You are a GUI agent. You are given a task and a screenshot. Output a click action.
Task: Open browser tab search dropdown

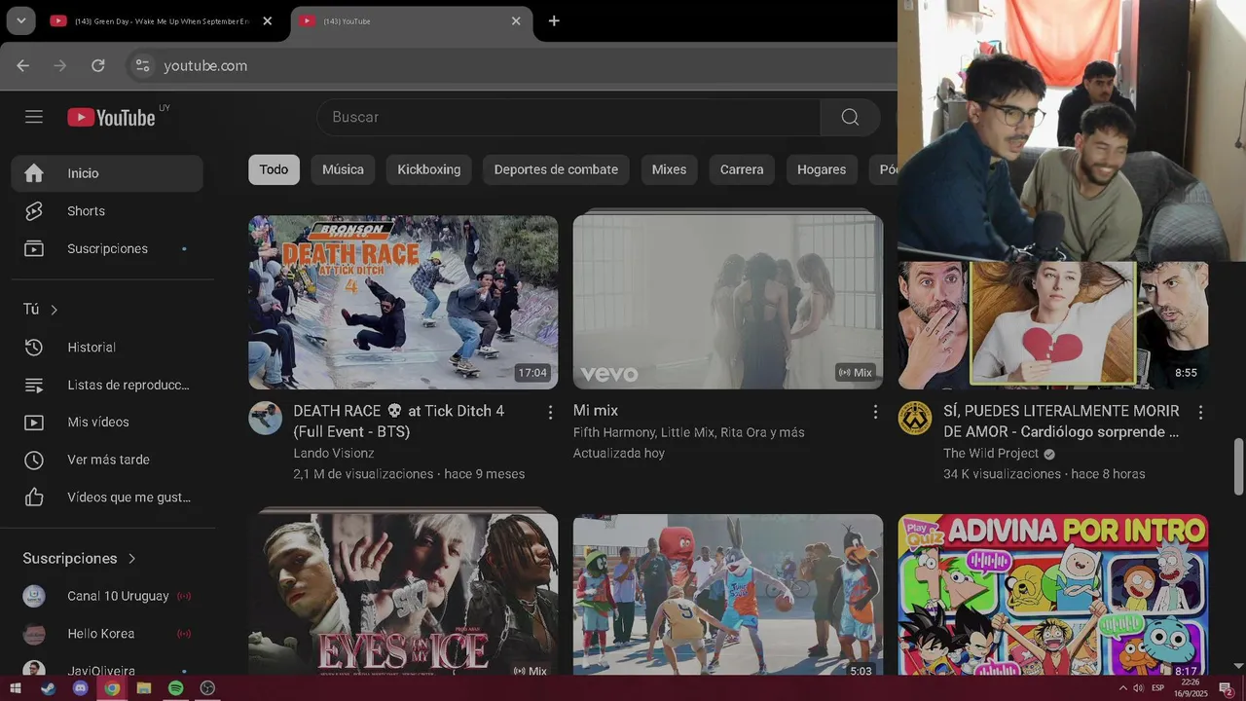click(20, 20)
